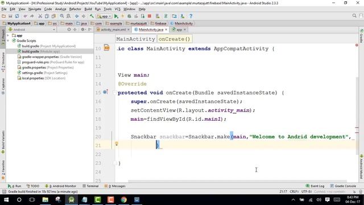
Task: Open the Build menu
Action: point(88,9)
